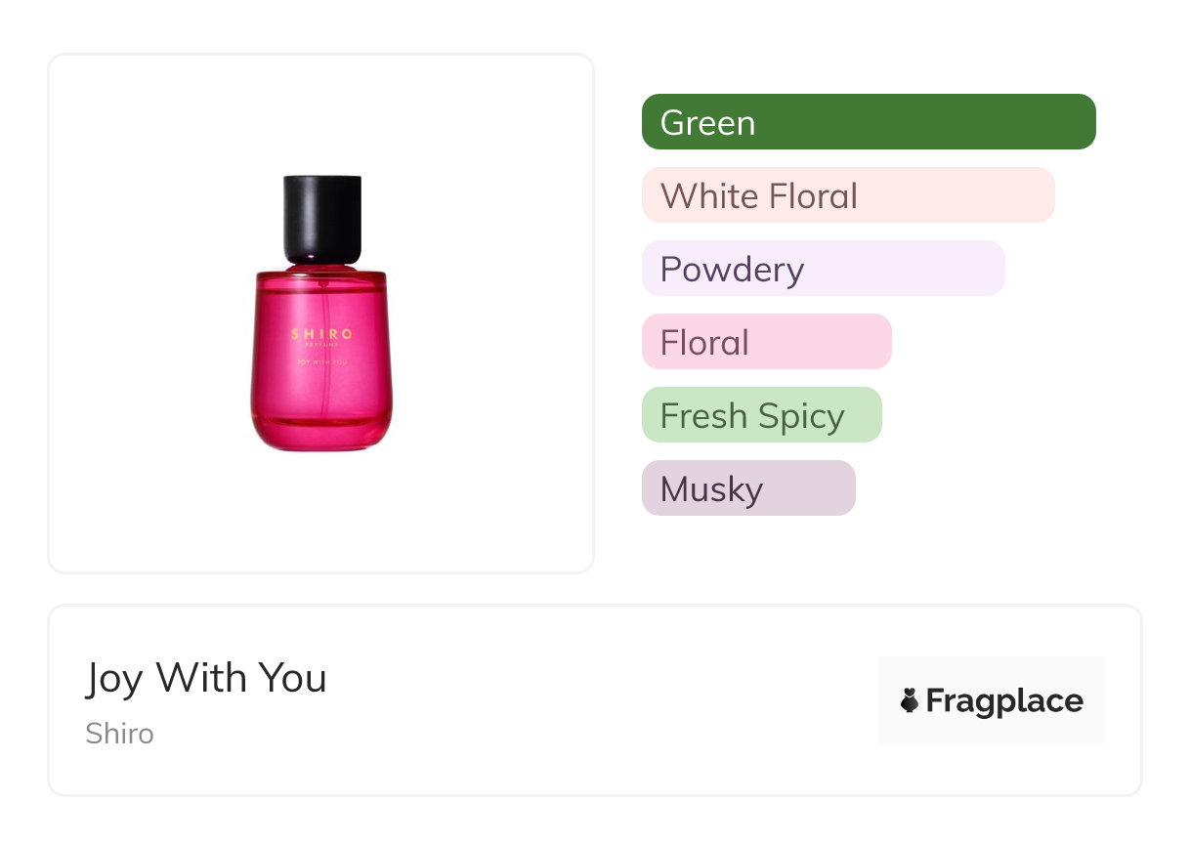The width and height of the screenshot is (1190, 844).
Task: Click the Fragplace perfume bottle logo icon
Action: tap(910, 700)
